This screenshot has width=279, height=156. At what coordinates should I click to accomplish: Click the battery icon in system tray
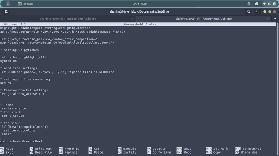click(x=274, y=4)
